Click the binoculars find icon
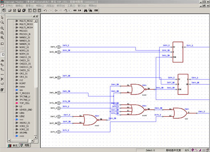 [86, 10]
